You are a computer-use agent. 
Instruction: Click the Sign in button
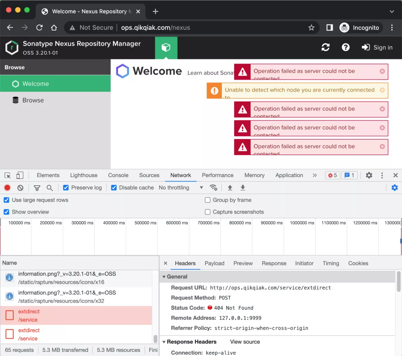point(377,47)
